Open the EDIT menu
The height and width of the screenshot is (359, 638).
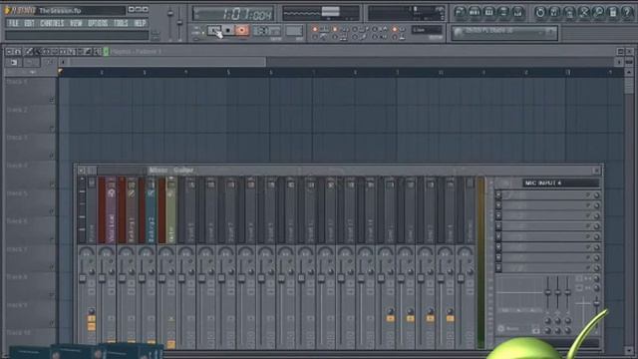pos(29,23)
